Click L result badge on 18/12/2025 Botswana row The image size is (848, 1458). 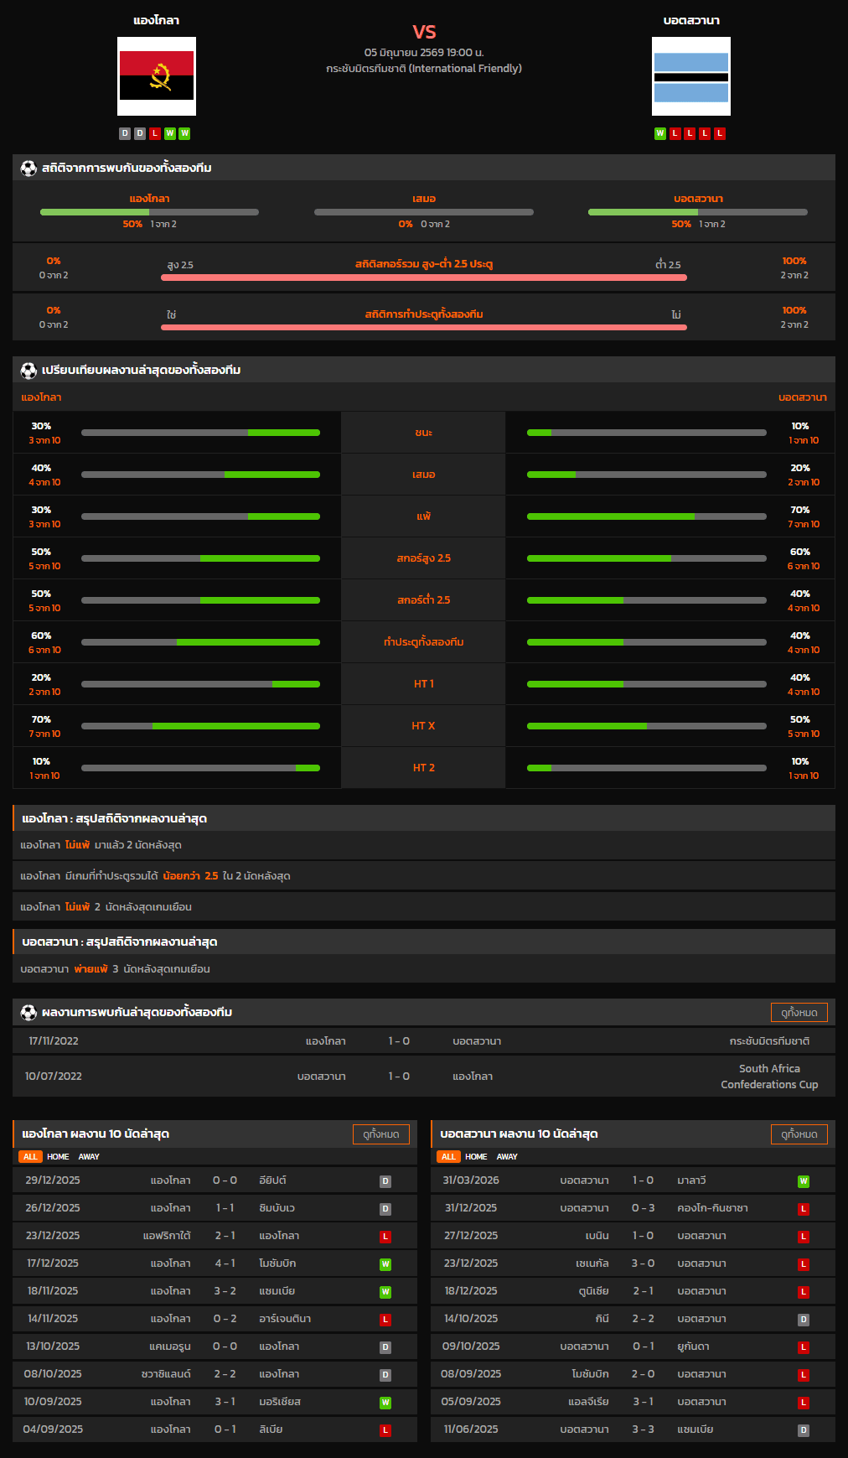tap(804, 1292)
